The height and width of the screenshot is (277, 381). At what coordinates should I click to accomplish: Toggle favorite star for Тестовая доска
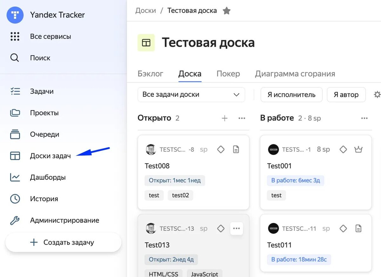[x=226, y=11]
